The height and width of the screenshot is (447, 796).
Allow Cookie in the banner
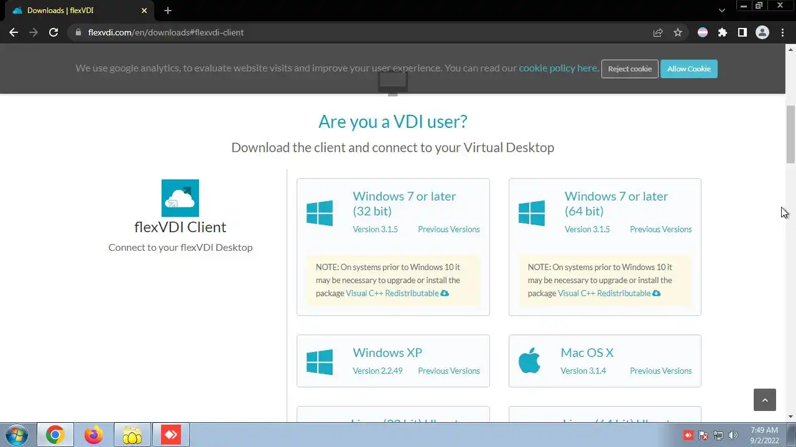689,69
